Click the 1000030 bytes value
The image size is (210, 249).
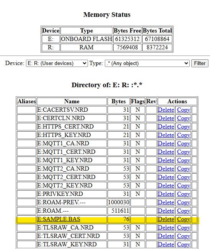point(119,202)
